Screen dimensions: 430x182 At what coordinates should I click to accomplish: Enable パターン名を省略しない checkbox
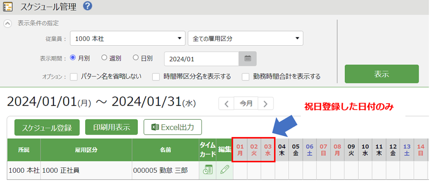click(74, 77)
